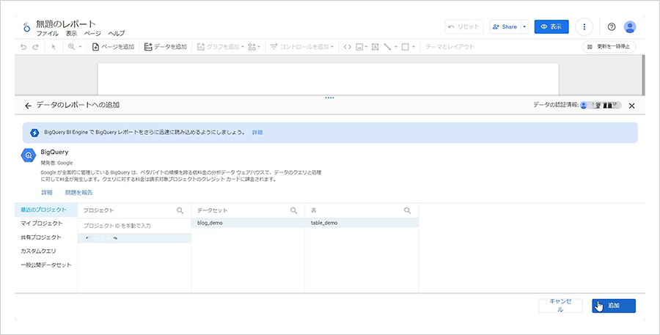The image size is (660, 335).
Task: Click search icon in プロジェクト column
Action: (180, 210)
